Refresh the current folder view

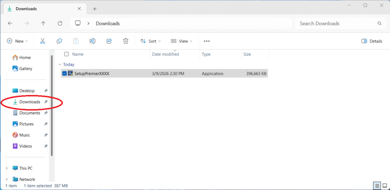60,24
